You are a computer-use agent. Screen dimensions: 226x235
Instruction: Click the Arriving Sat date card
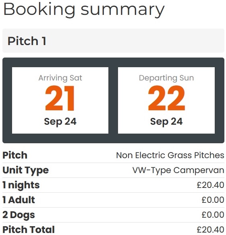(60, 100)
